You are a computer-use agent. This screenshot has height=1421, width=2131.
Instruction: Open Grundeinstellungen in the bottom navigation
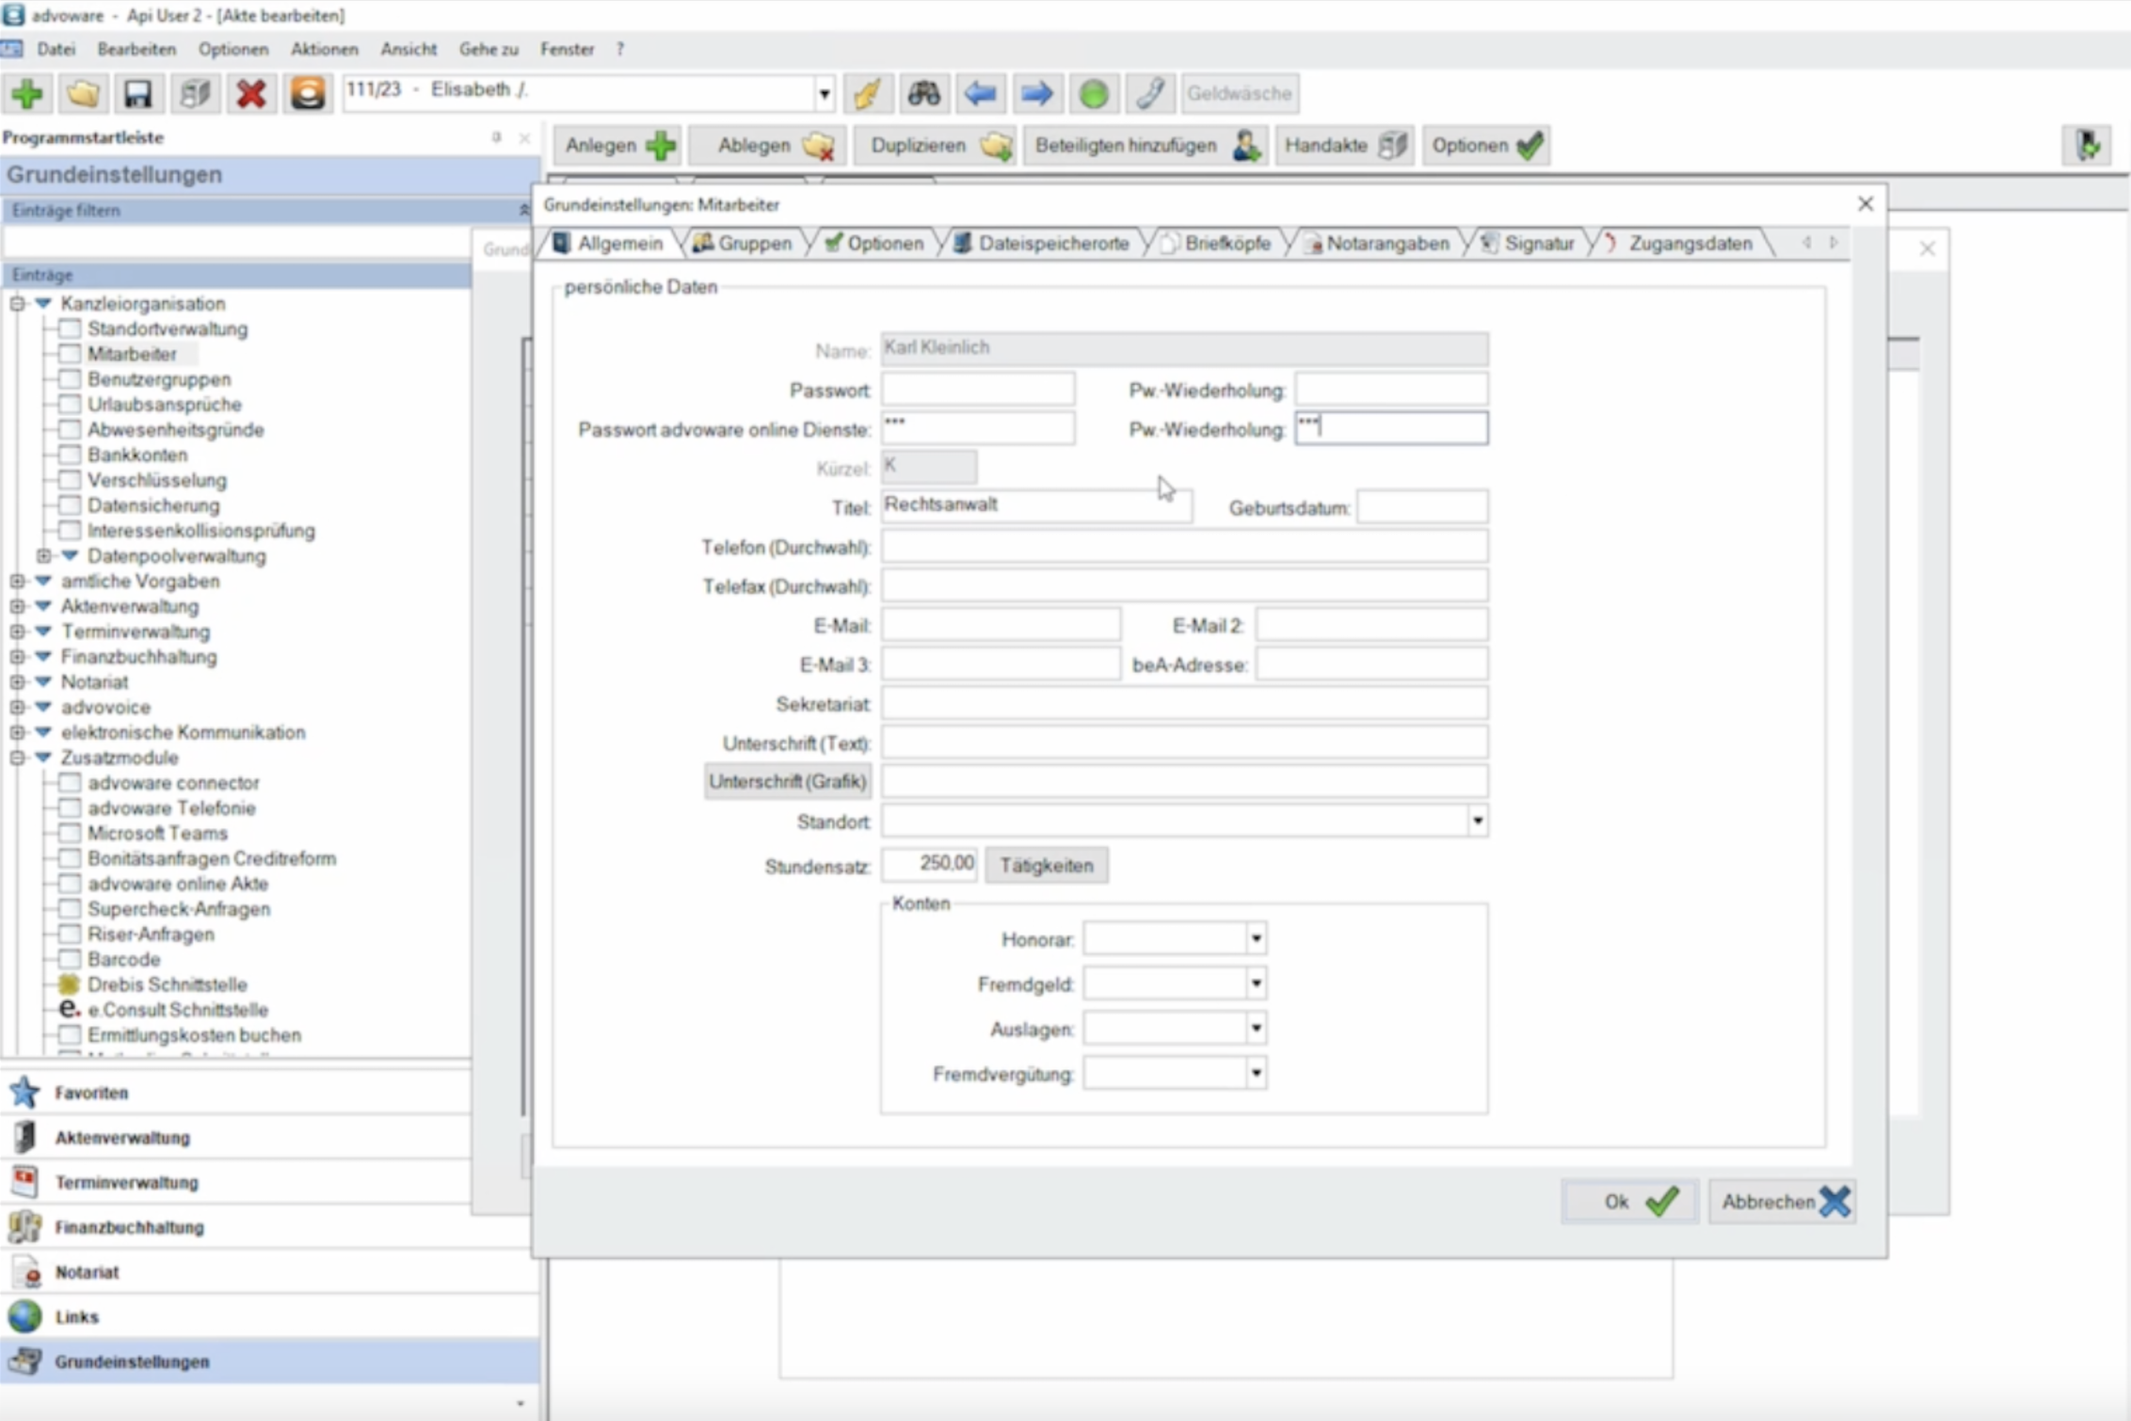(x=268, y=1362)
